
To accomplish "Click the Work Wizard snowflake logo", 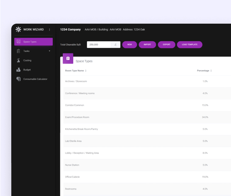I will (19, 29).
